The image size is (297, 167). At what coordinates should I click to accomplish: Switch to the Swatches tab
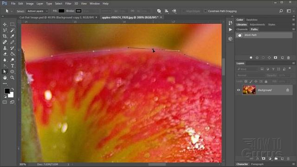pos(252,19)
